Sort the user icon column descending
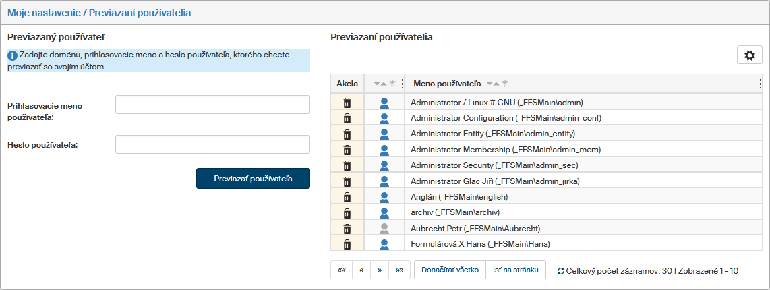Image resolution: width=770 pixels, height=290 pixels. 377,84
